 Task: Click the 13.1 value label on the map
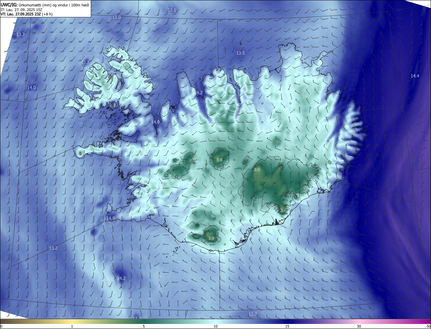point(172,10)
